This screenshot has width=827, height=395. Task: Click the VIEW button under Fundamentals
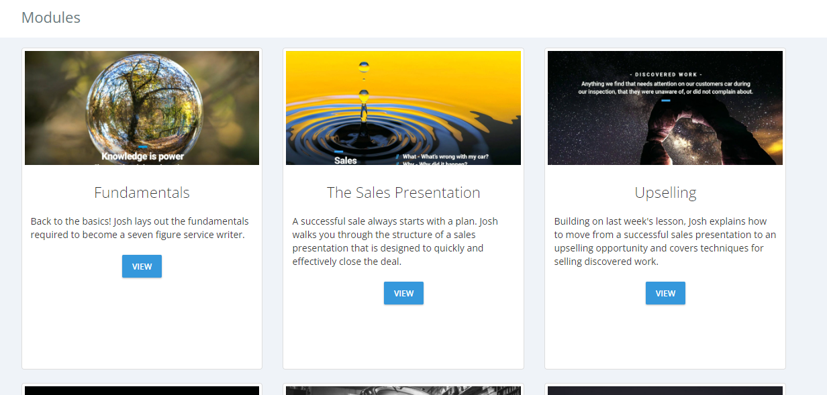(x=142, y=266)
